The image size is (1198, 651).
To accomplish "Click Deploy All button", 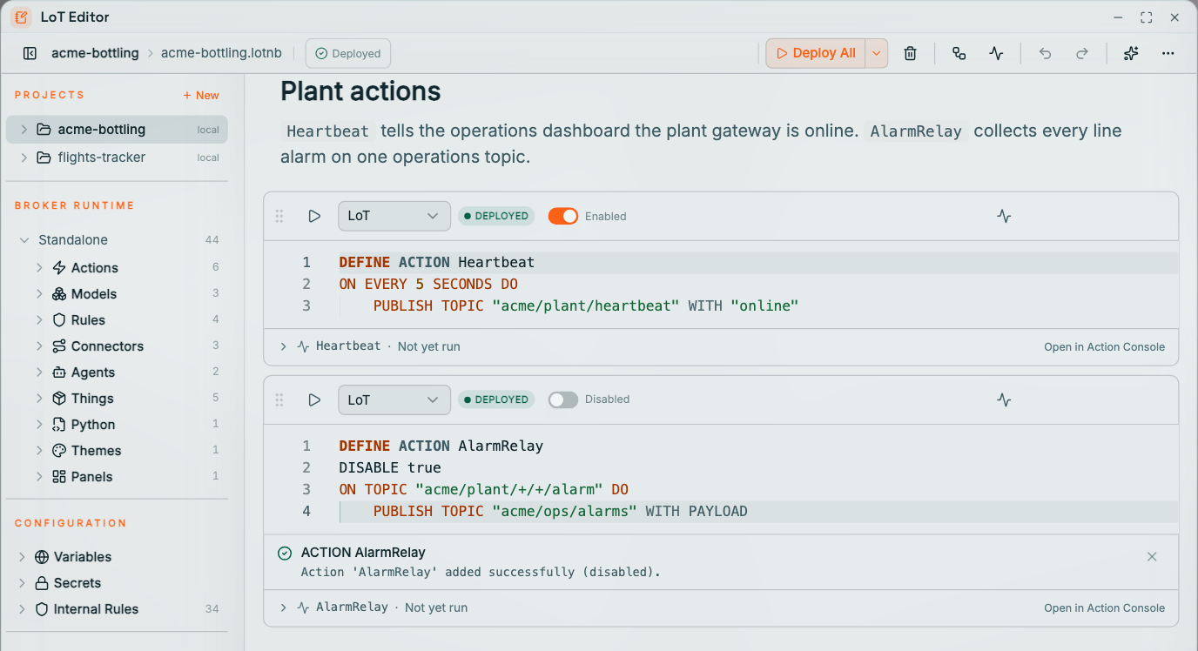I will pos(816,53).
